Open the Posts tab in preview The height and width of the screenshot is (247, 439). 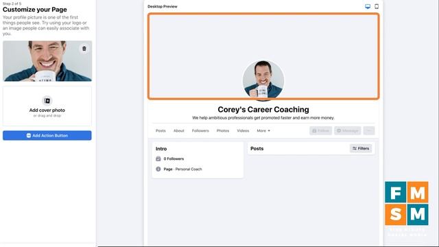[x=161, y=131]
